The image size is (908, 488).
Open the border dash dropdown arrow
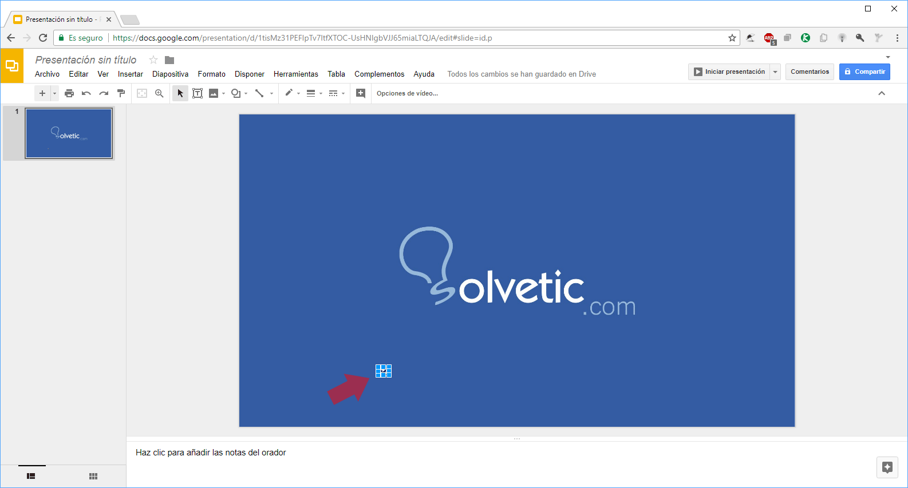(x=344, y=93)
